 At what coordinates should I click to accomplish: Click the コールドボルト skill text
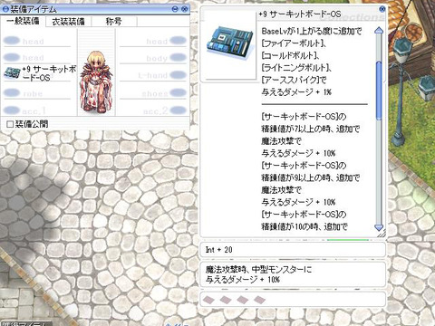coord(291,55)
